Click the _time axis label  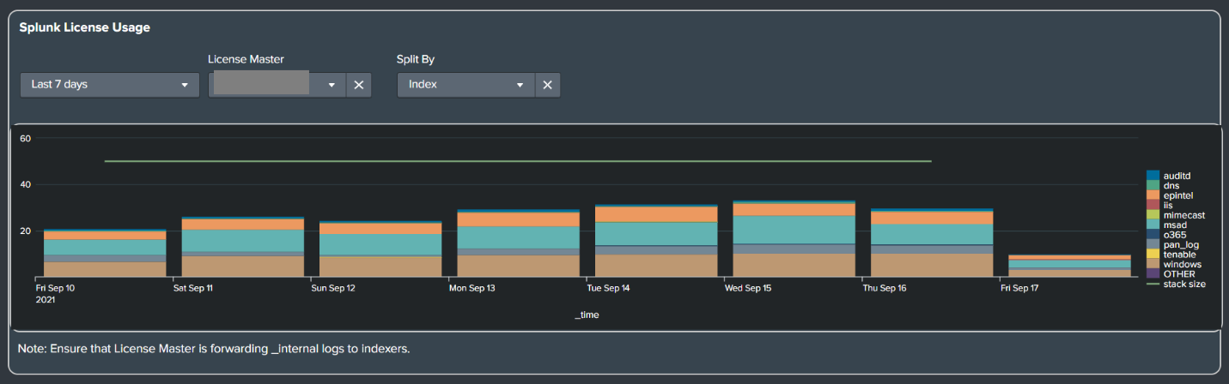(587, 315)
